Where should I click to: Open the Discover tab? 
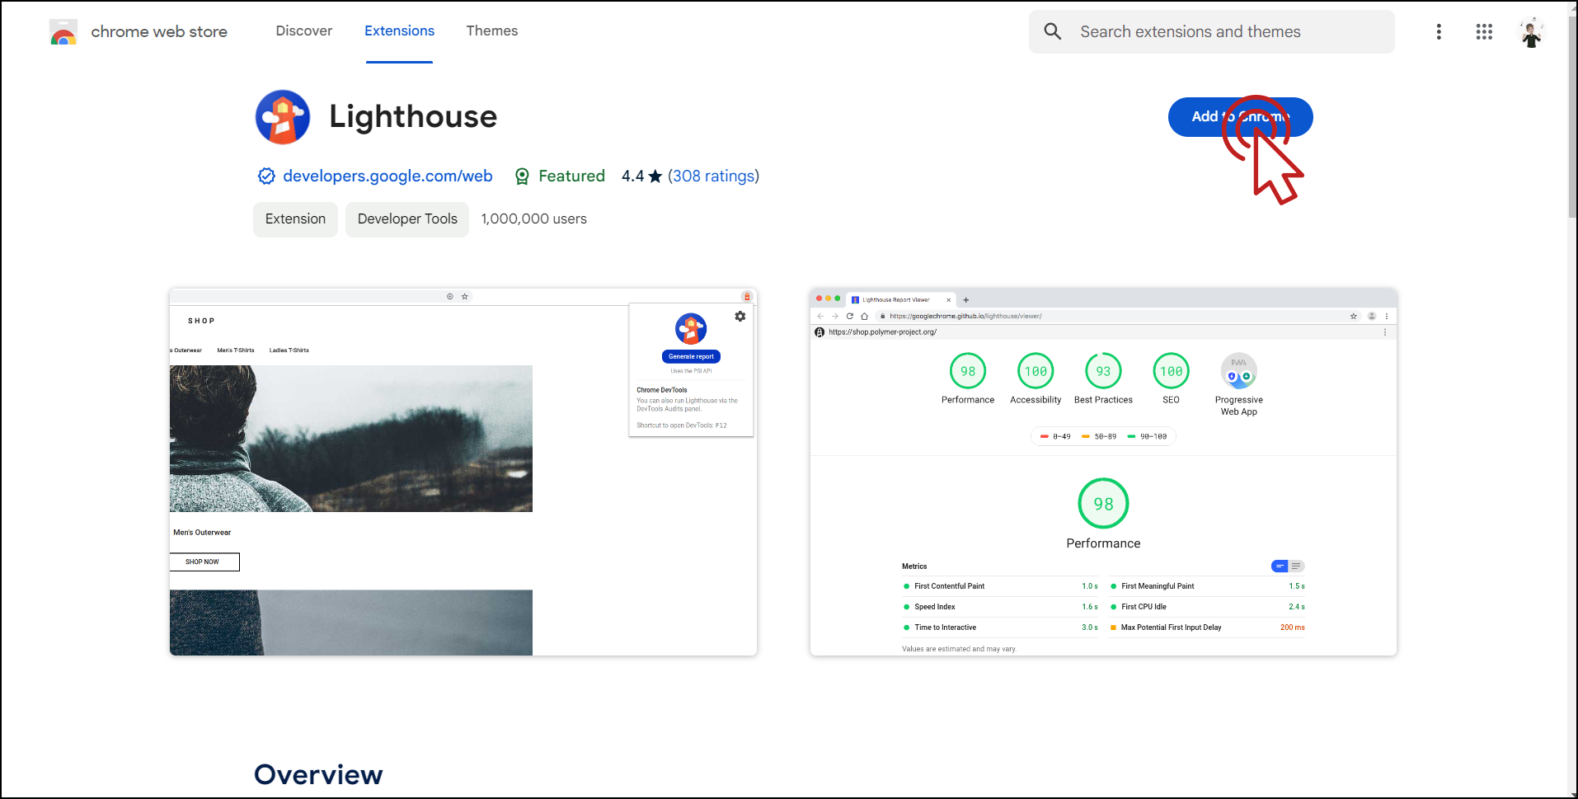point(304,31)
